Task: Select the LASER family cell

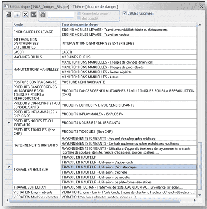Action: (37, 52)
